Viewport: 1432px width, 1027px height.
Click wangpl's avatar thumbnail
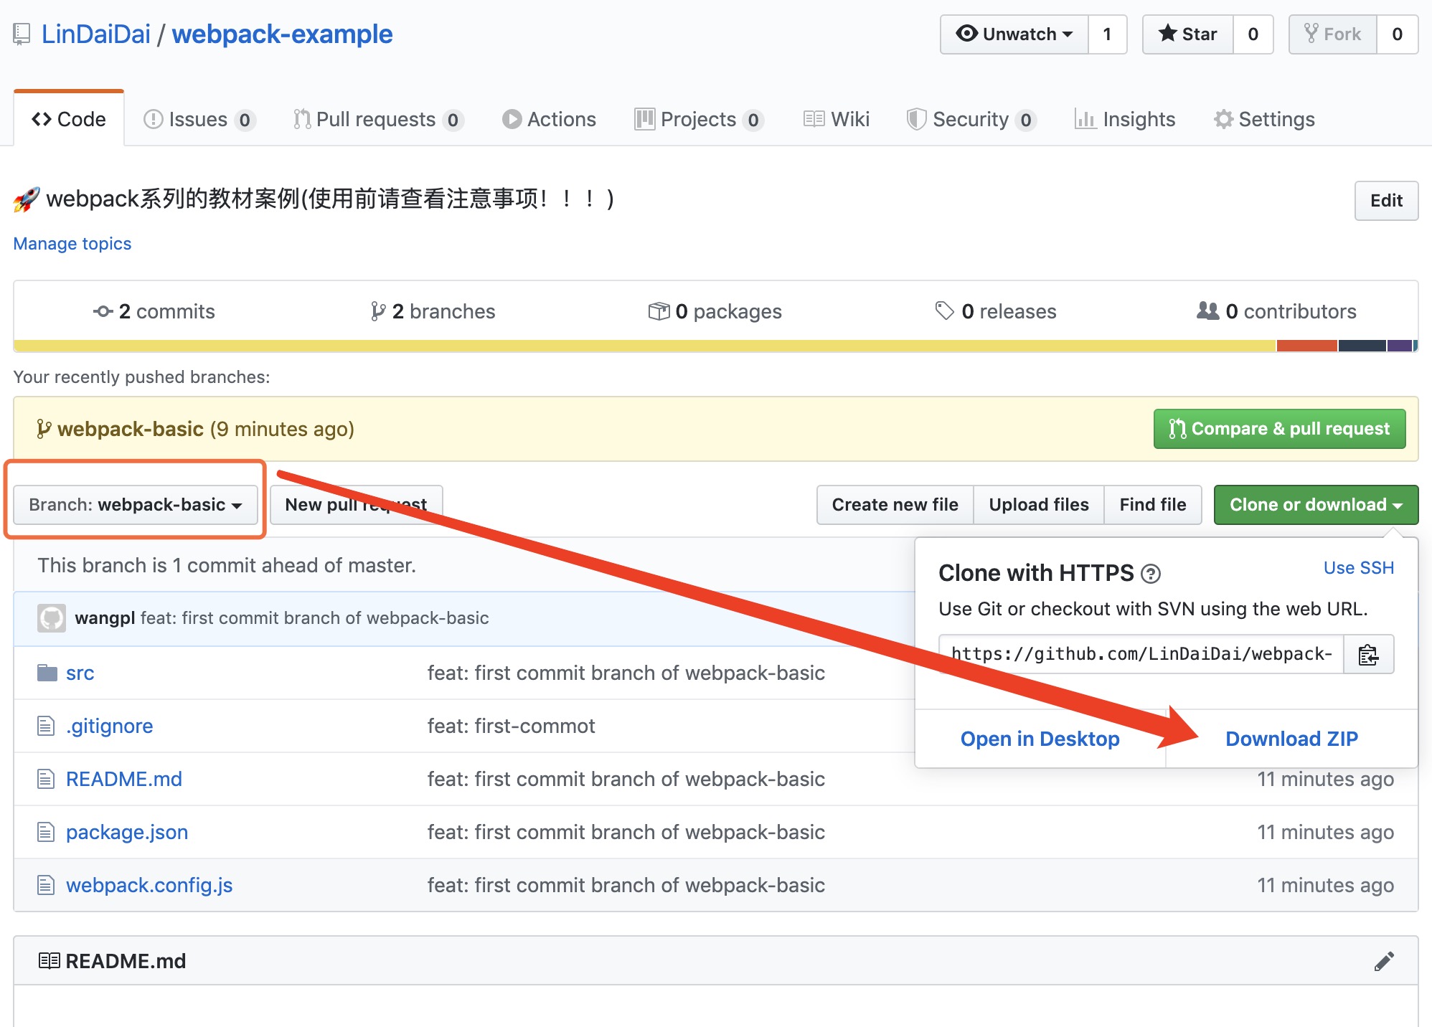click(x=52, y=618)
